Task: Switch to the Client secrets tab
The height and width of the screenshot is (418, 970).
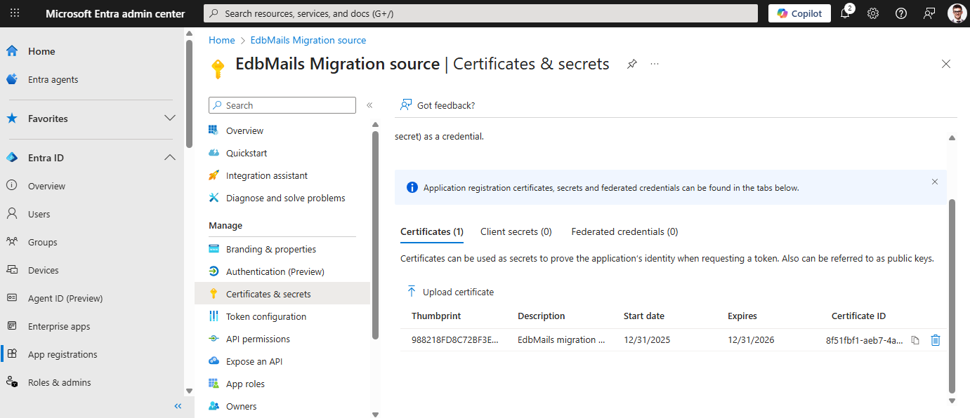Action: click(x=516, y=231)
